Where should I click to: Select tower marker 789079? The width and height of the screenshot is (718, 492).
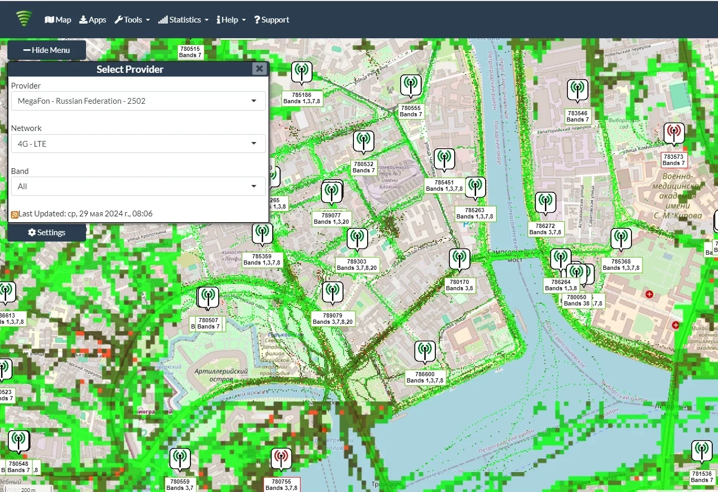(333, 293)
